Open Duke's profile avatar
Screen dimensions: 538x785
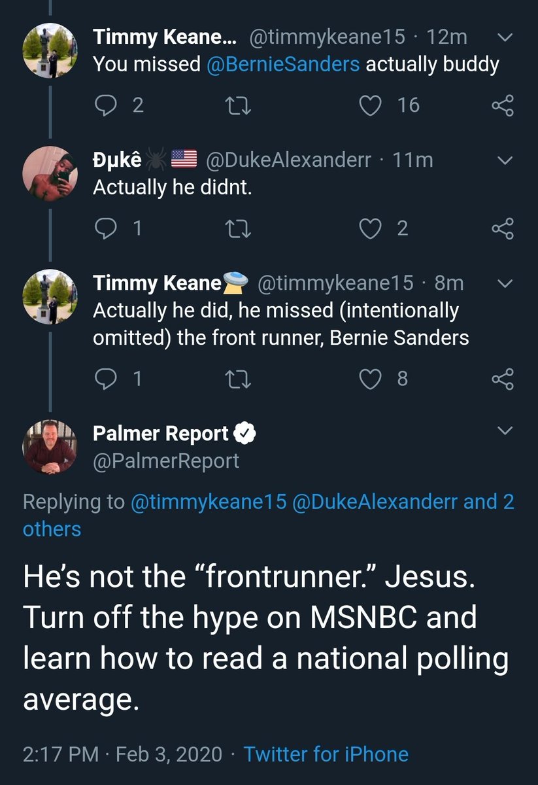[50, 173]
